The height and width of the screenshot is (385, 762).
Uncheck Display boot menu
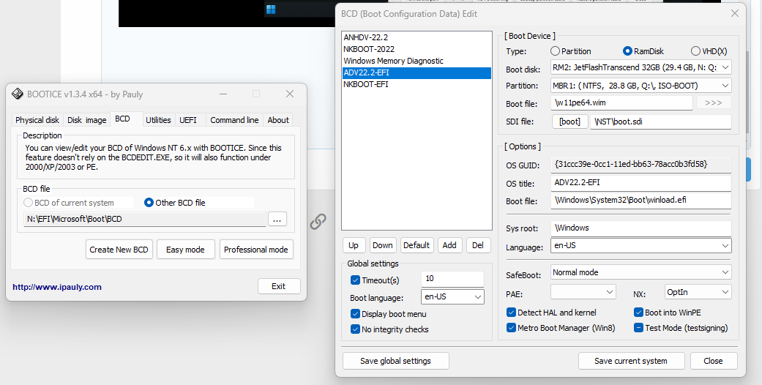(x=355, y=313)
